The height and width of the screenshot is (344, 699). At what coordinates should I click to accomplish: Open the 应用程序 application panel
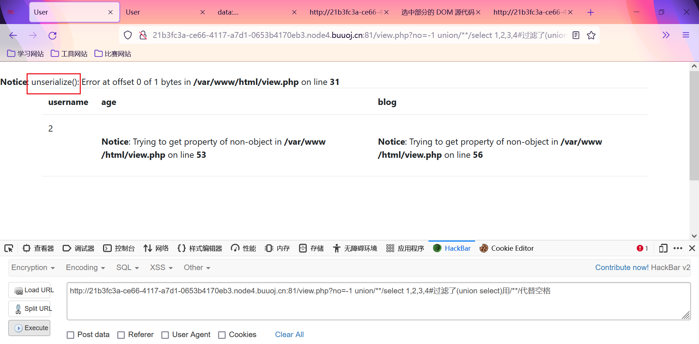click(405, 249)
